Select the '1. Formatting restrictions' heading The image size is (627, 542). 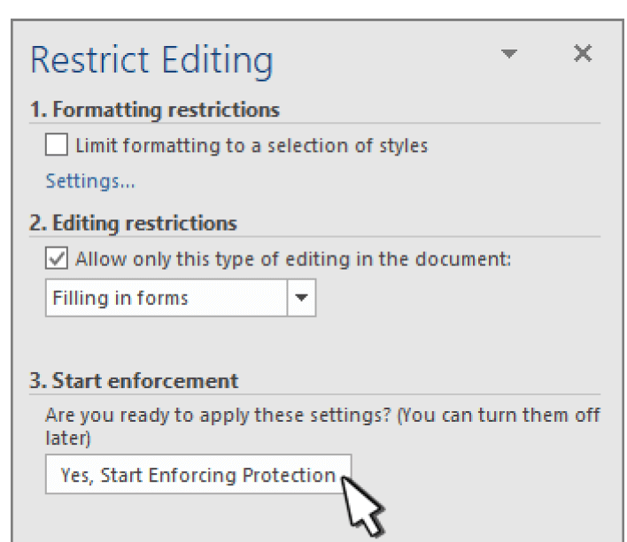154,110
